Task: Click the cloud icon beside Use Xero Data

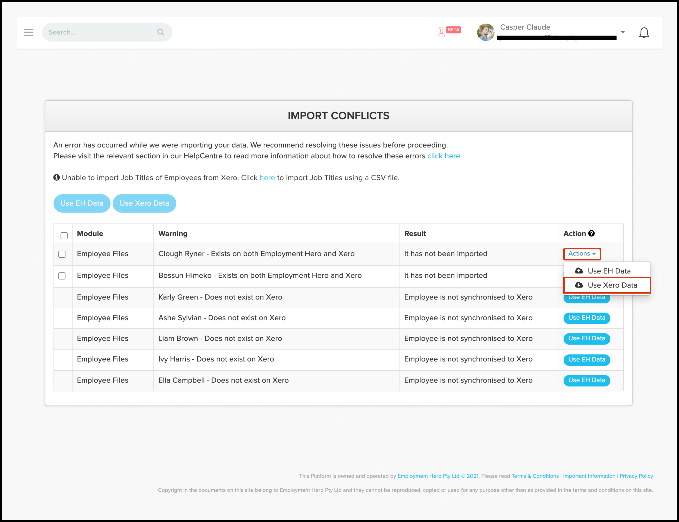Action: pos(579,285)
